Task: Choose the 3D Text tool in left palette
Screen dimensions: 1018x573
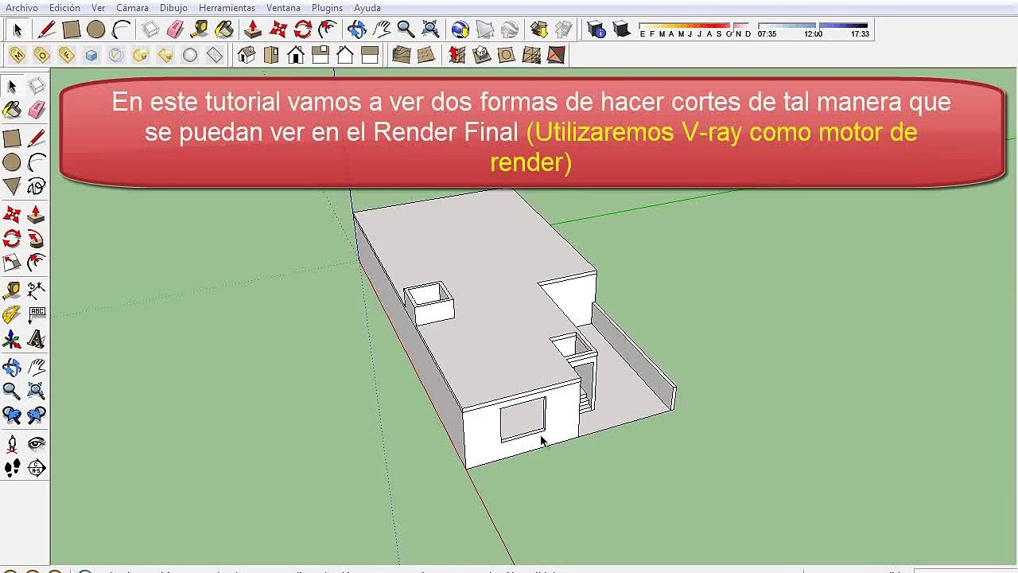Action: pos(37,340)
